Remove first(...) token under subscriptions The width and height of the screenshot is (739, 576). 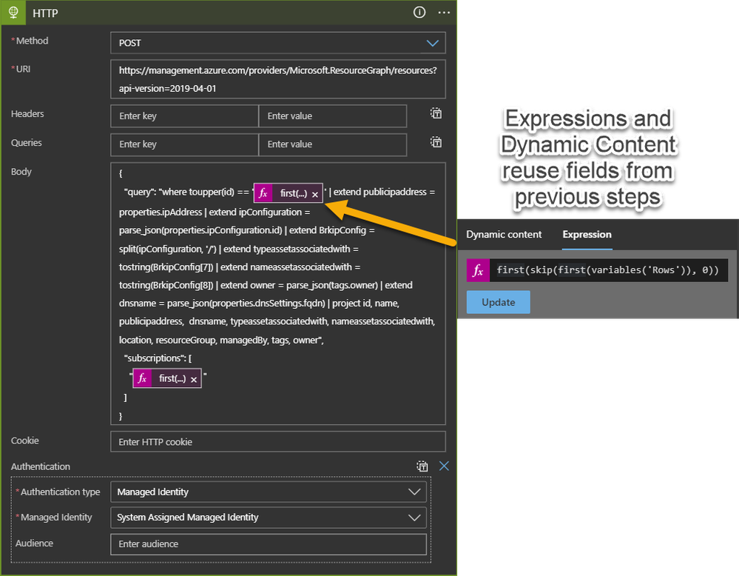[x=194, y=379]
